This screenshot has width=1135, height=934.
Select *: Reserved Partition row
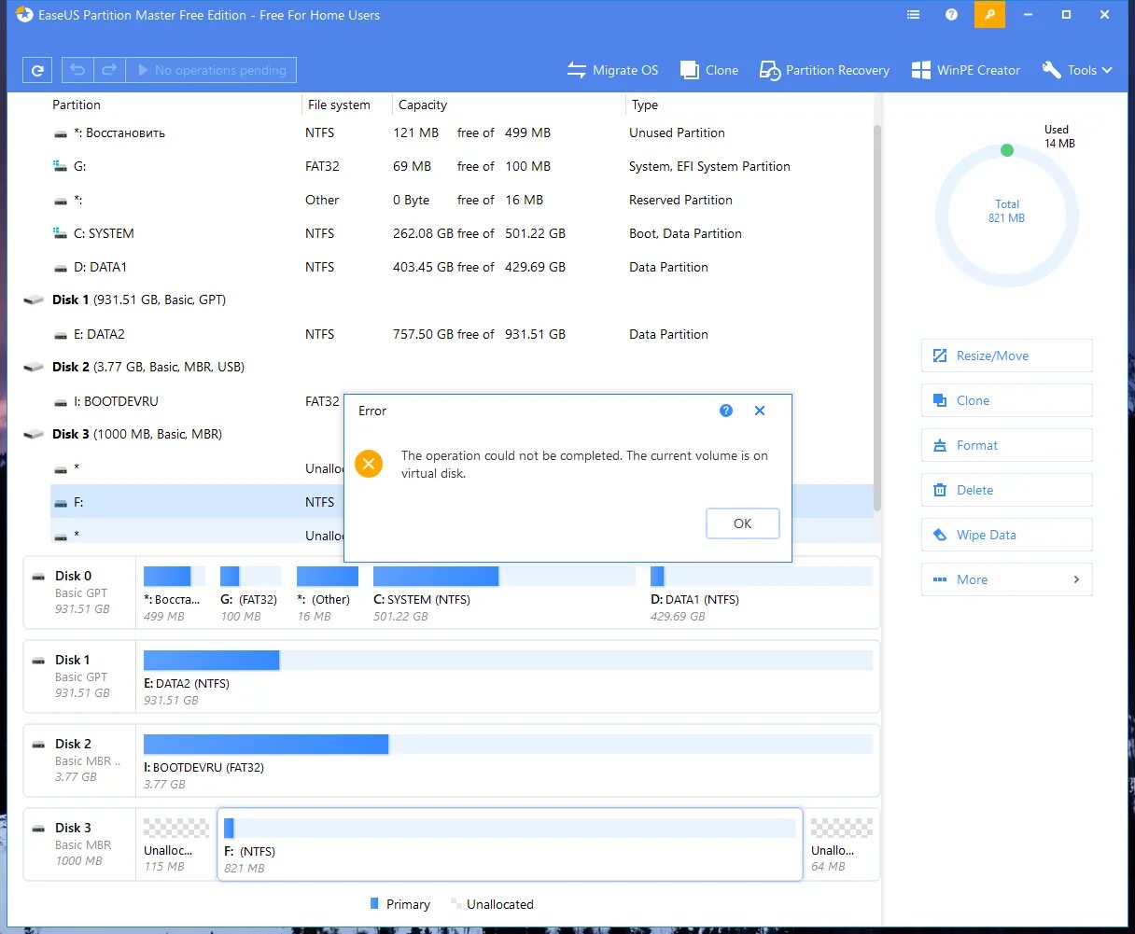(x=462, y=200)
